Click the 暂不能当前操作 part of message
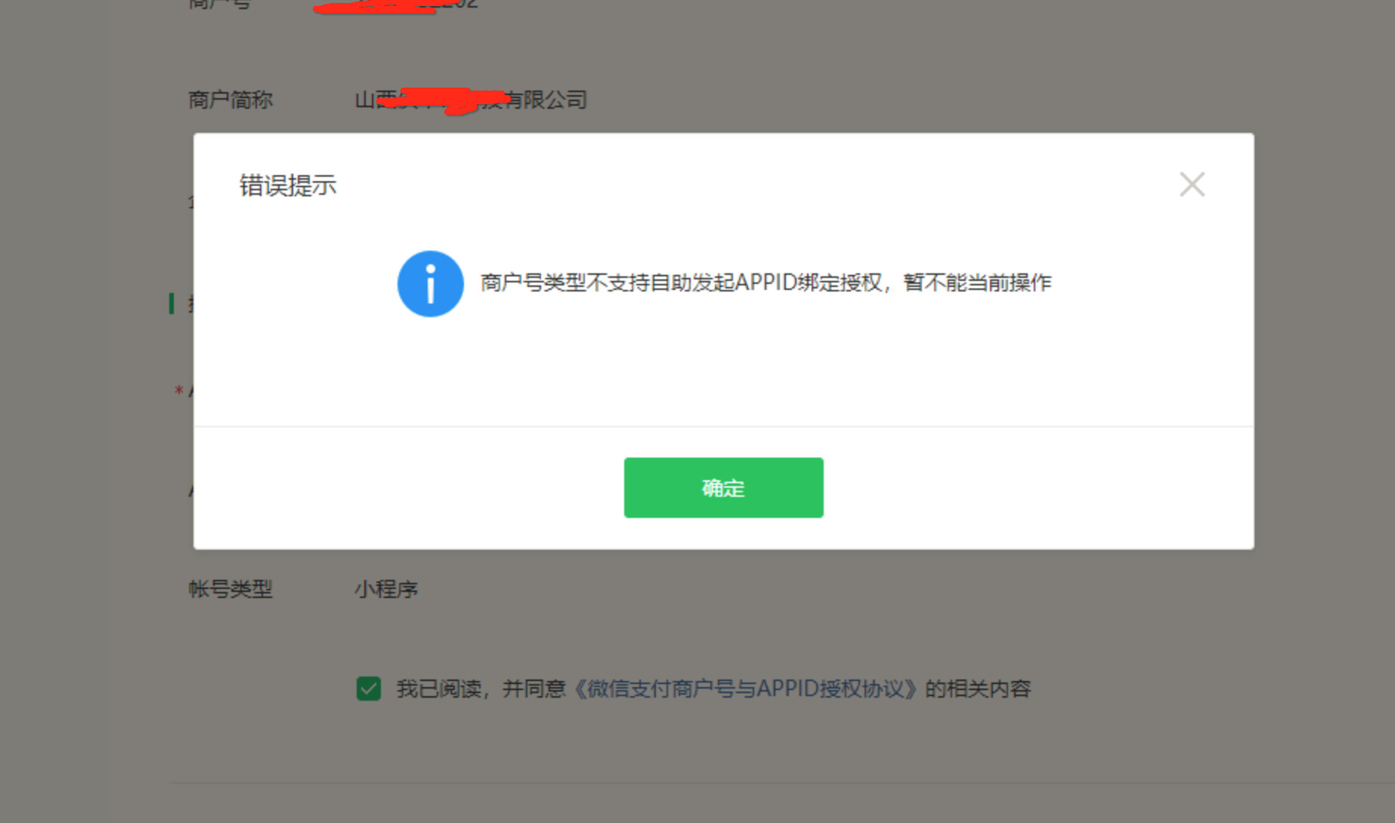1395x823 pixels. tap(977, 283)
